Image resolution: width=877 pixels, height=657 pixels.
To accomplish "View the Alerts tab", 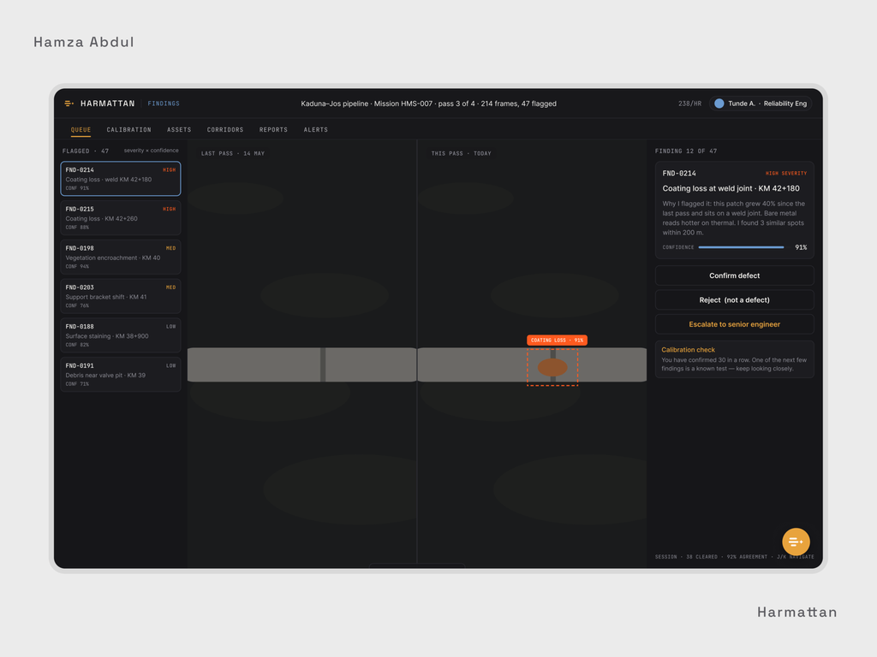I will tap(315, 130).
